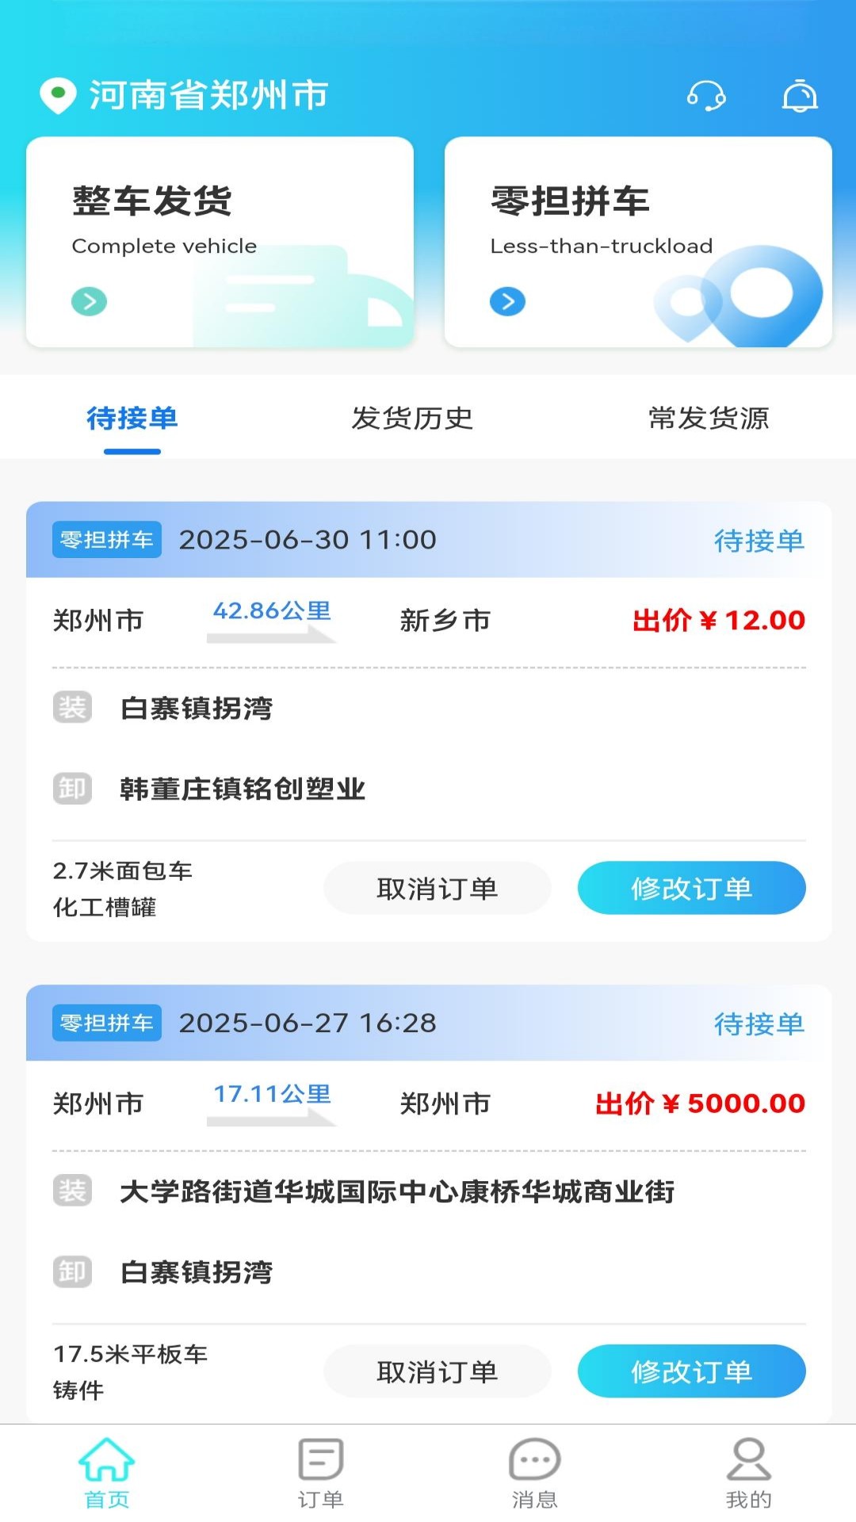Open 订单 orders icon in bottom bar
Viewport: 856px width, 1522px height.
pos(320,1473)
